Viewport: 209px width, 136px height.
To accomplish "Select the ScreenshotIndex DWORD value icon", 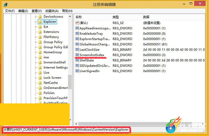I will pos(77,55).
